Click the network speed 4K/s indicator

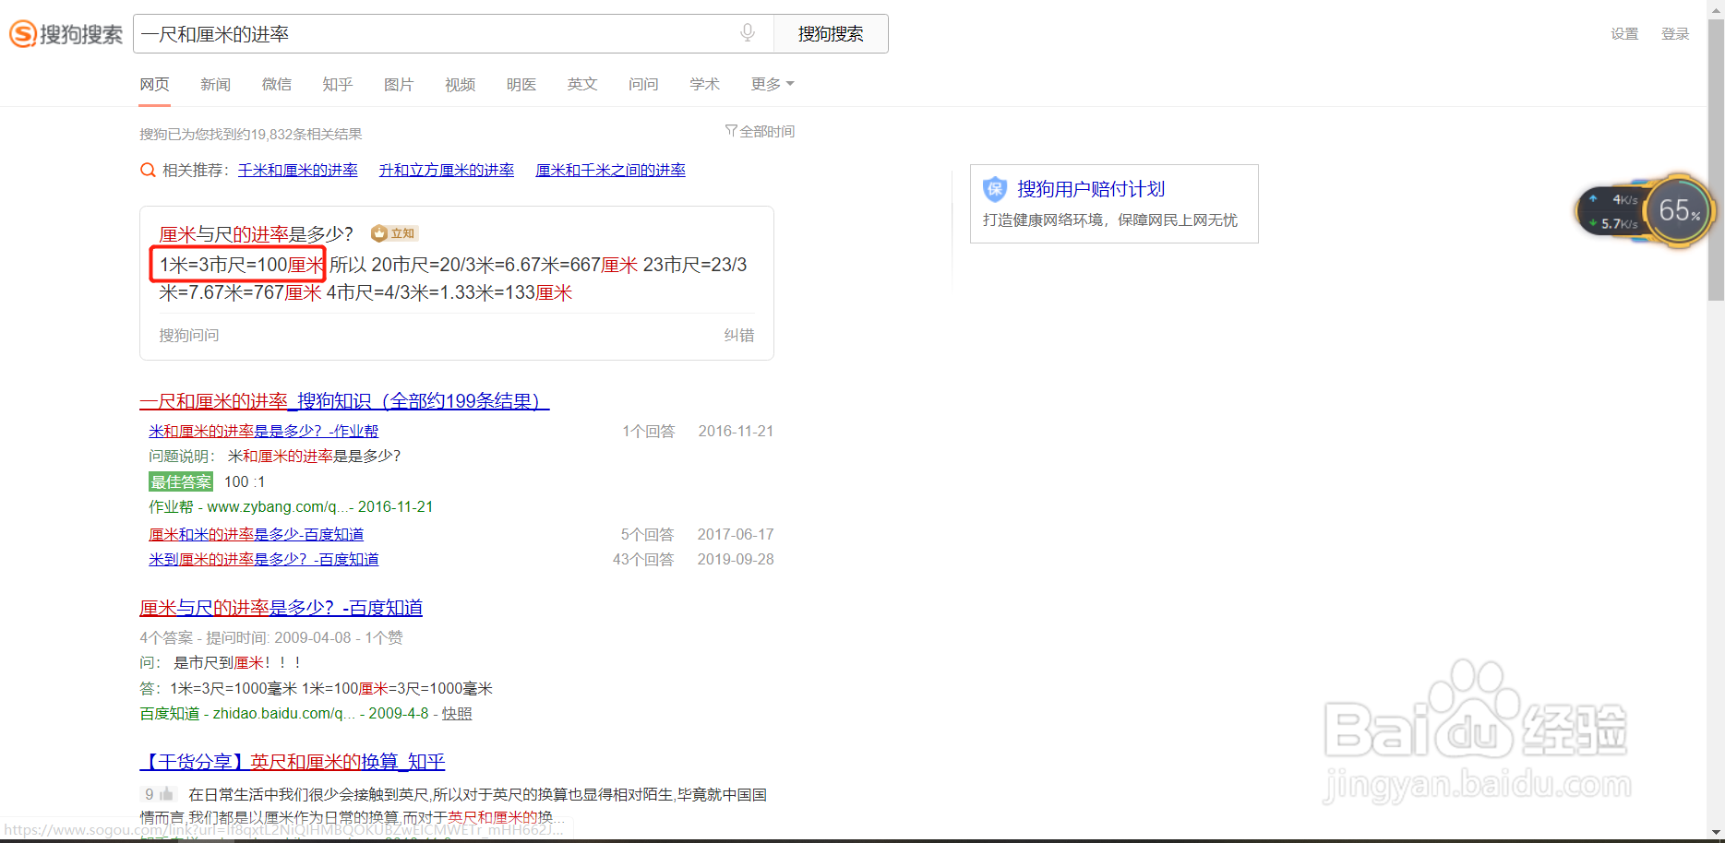click(x=1616, y=200)
